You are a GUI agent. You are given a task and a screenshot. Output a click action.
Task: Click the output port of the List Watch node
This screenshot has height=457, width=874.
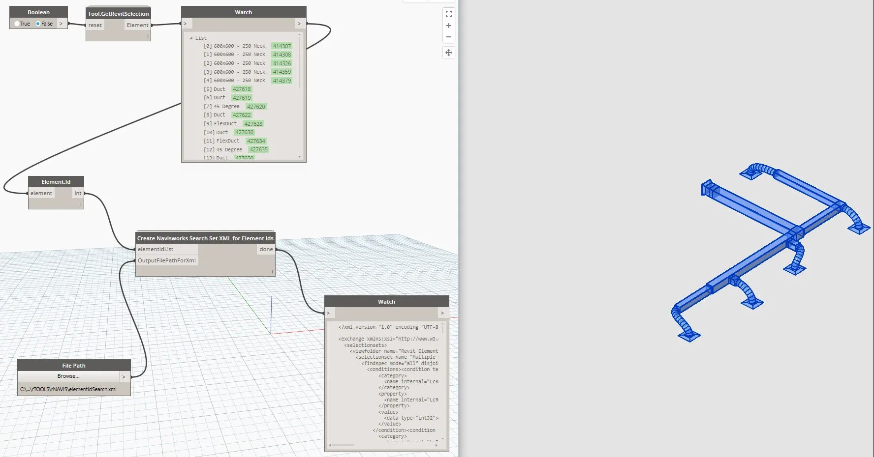(300, 24)
